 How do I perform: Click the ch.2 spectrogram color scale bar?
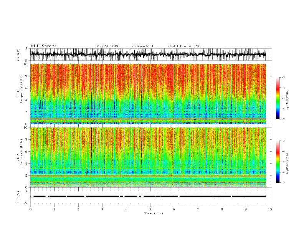278,162
